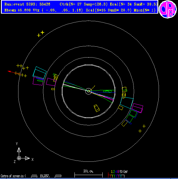Screen dimensions: 178x179
Task: Select the magenta cluster on lower right
Action: pos(137,108)
